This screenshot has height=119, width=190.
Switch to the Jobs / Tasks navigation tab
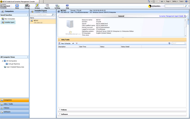14,104
